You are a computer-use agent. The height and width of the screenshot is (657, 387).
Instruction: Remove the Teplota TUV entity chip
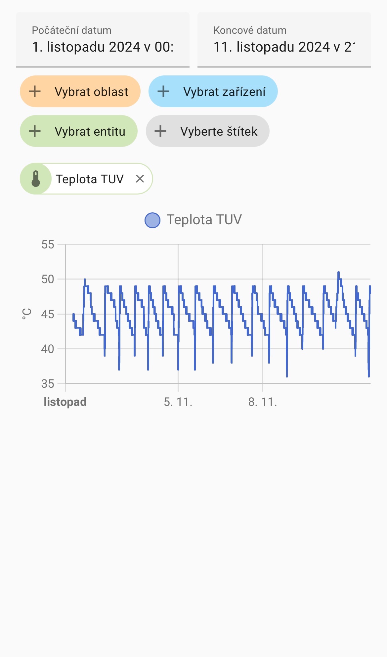[140, 179]
